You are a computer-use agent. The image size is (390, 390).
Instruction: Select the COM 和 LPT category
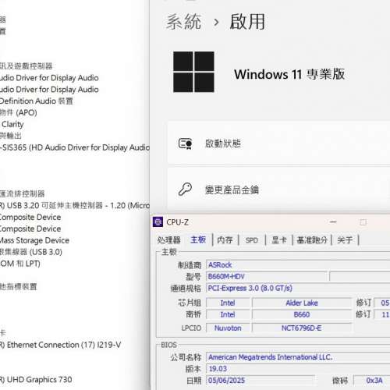pyautogui.click(x=20, y=264)
